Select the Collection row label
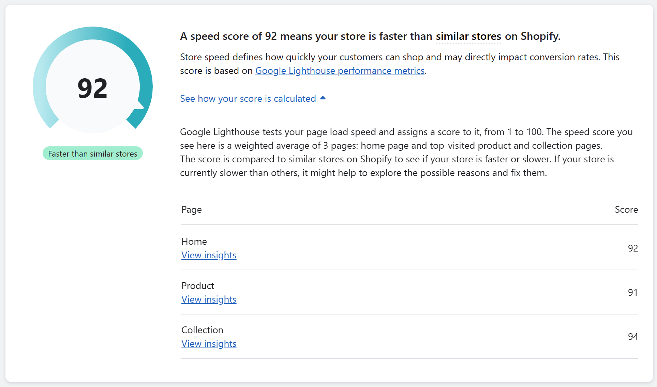Viewport: 657px width, 387px height. coord(202,330)
